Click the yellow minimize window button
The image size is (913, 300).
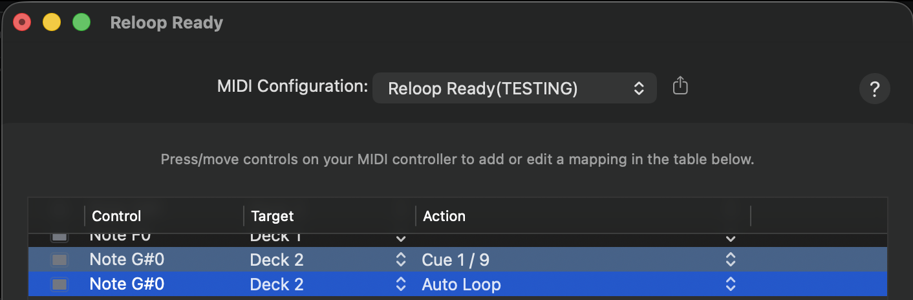[52, 23]
